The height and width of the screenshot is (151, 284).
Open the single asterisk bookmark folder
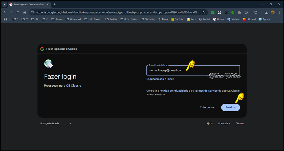(15, 19)
